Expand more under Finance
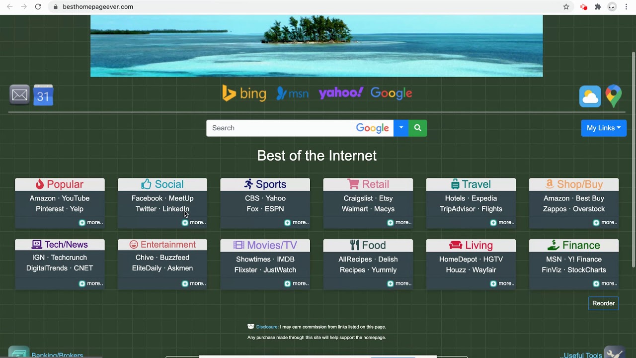 [x=605, y=283]
